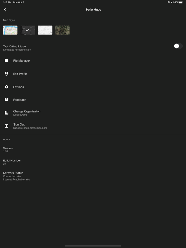Image resolution: width=186 pixels, height=248 pixels.
Task: Click the hugopretorius.me@gmail.com email text
Action: [x=30, y=128]
